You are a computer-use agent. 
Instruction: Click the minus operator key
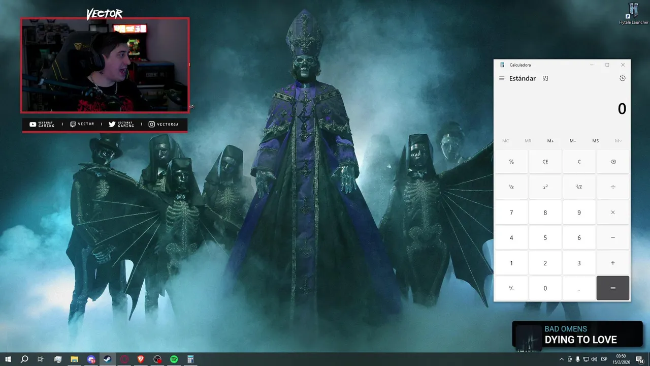coord(613,237)
